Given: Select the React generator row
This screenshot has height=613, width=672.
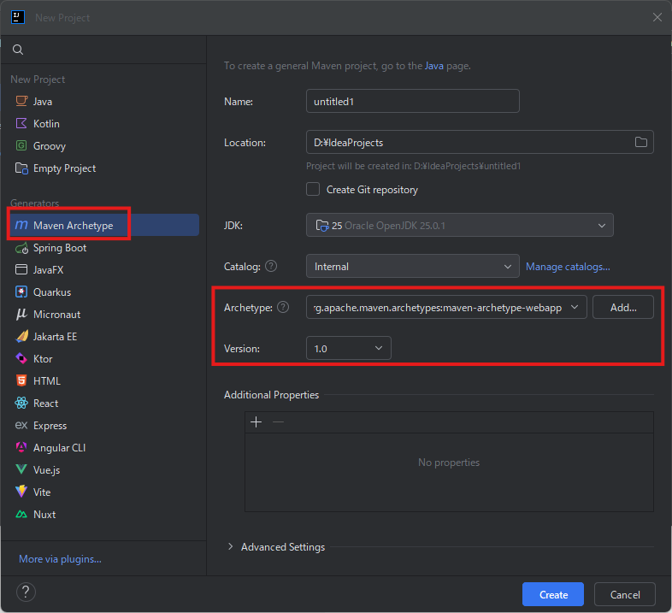Looking at the screenshot, I should click(x=104, y=404).
